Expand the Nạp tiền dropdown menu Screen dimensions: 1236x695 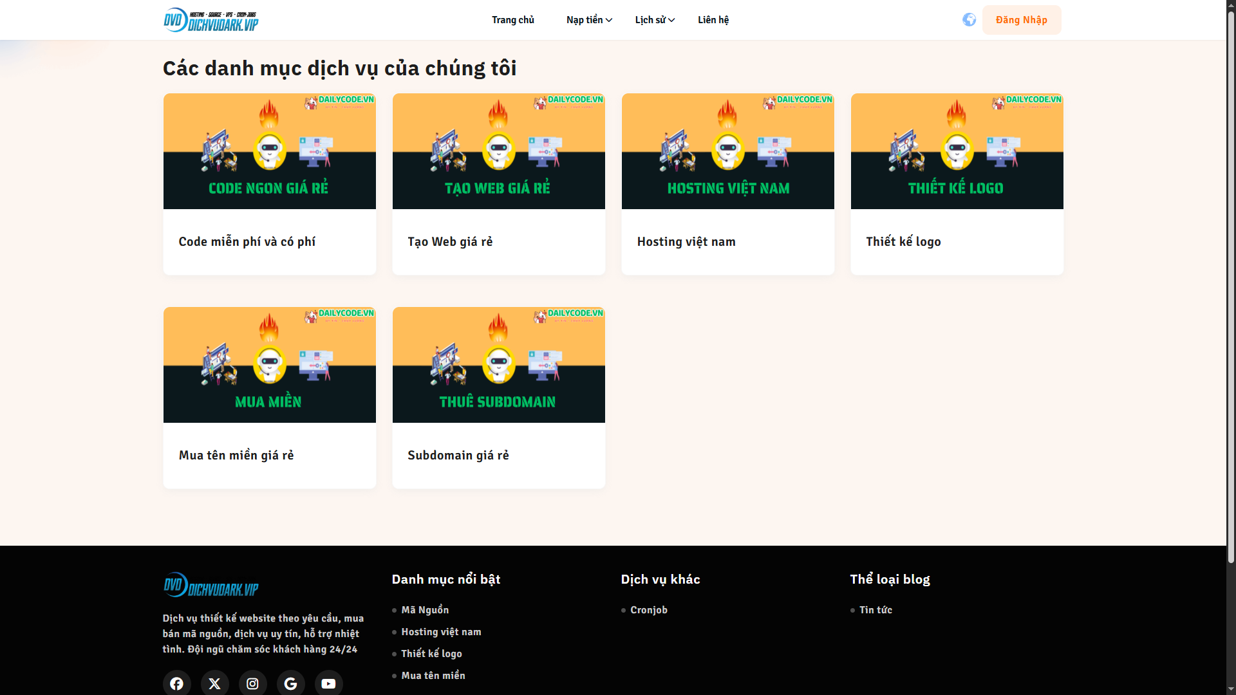coord(585,20)
